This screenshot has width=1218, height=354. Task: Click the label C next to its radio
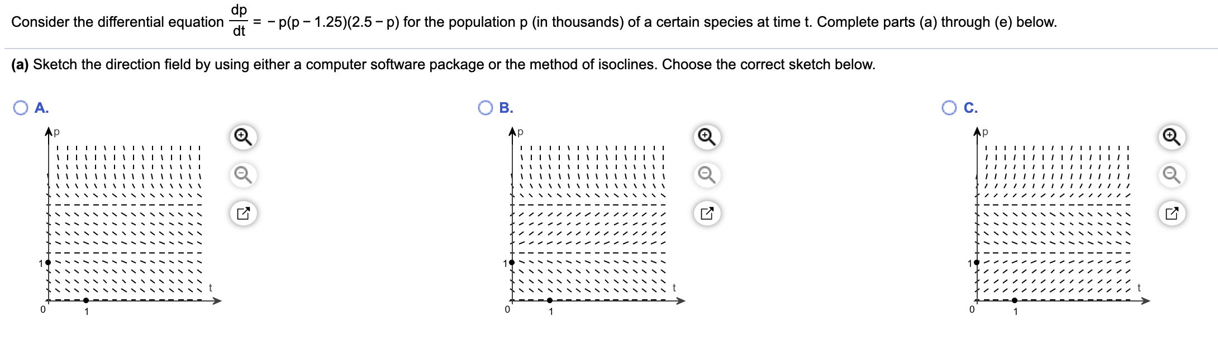970,107
